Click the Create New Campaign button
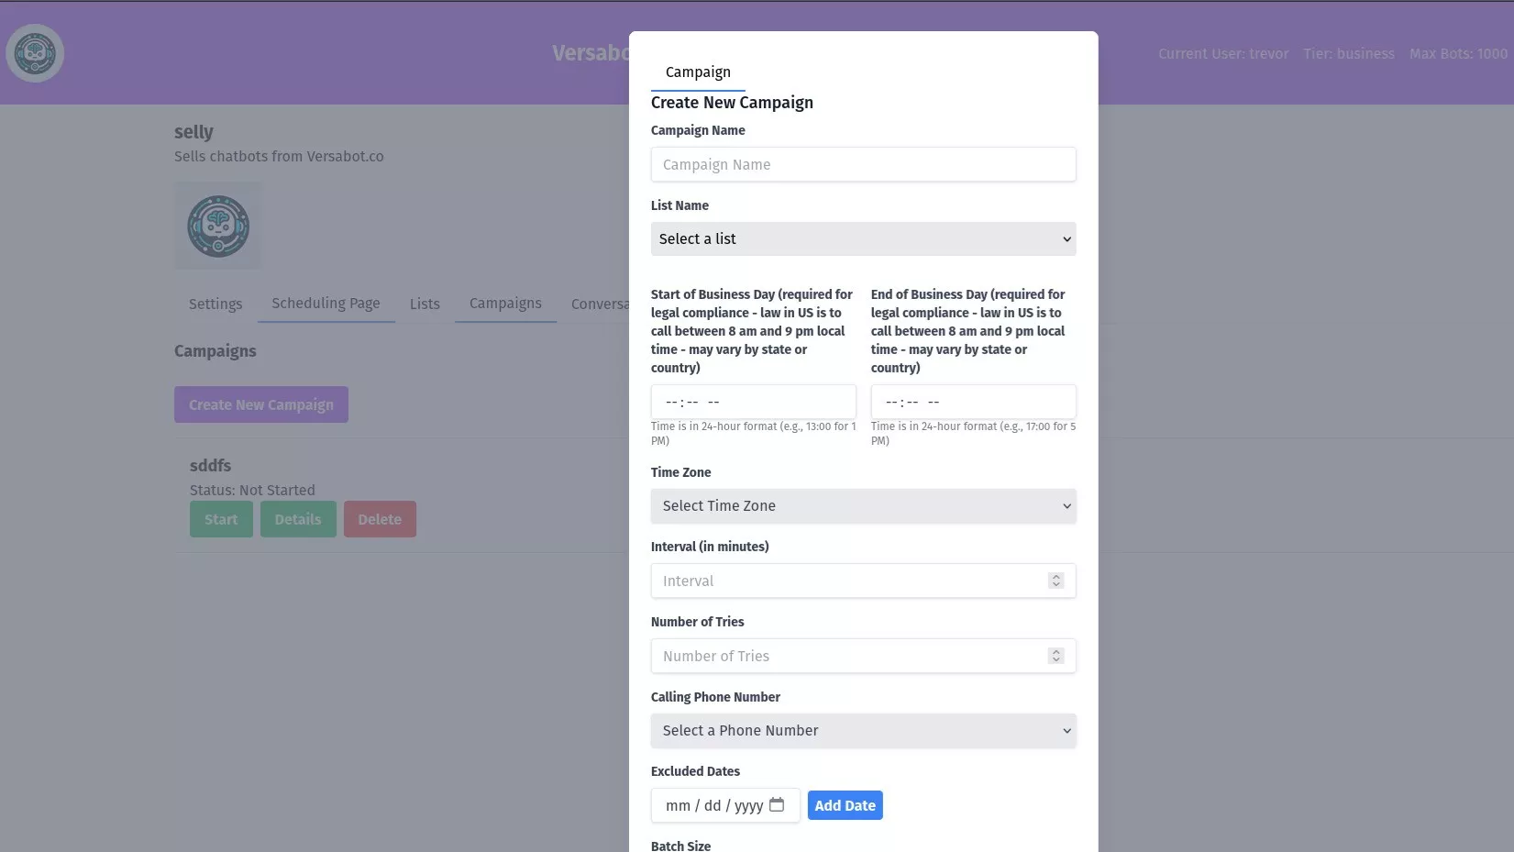 point(261,404)
